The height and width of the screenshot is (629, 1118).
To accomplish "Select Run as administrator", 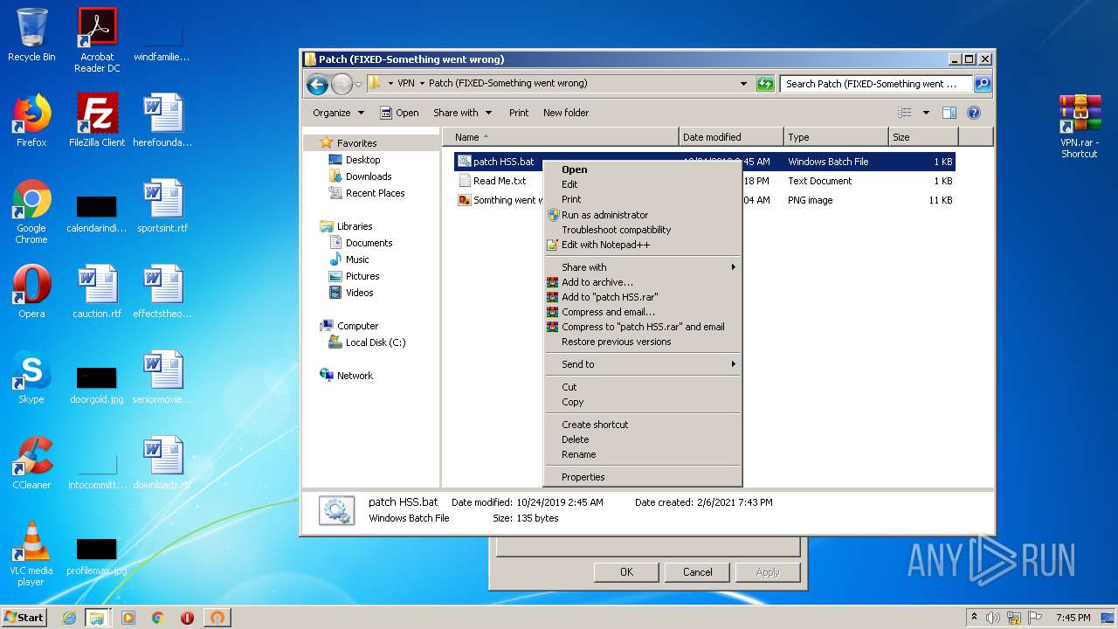I will point(642,215).
